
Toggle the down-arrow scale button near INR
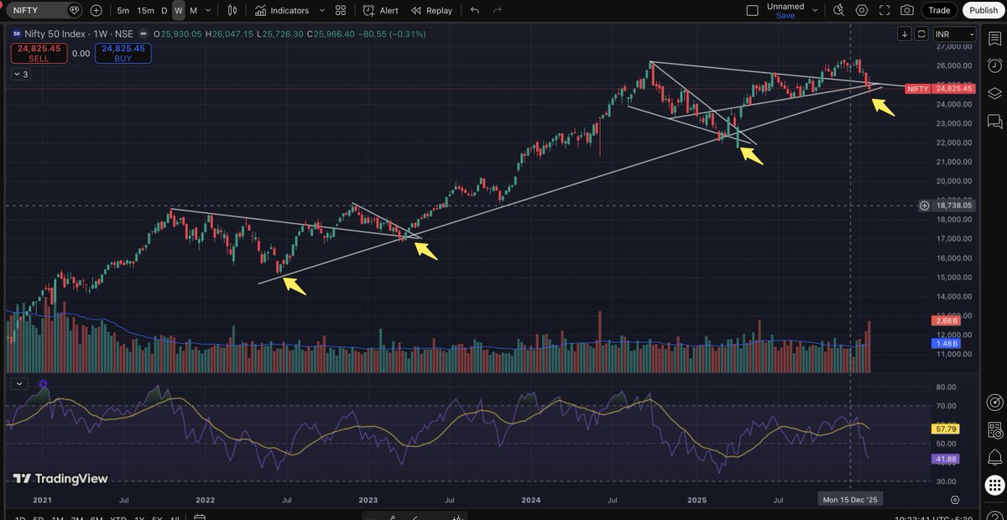tap(905, 34)
